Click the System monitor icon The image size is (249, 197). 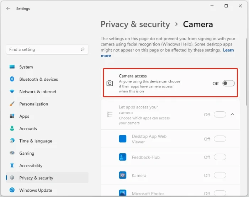click(x=12, y=67)
